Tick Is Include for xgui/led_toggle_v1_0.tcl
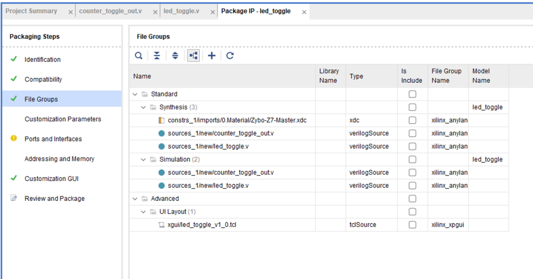The height and width of the screenshot is (279, 533). 412,225
